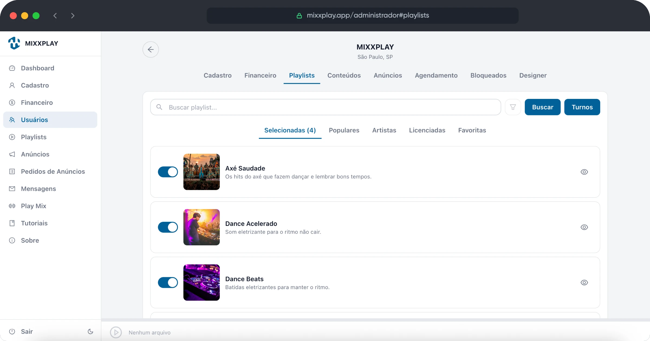Open the Bloqueados tab
This screenshot has height=341, width=650.
[488, 75]
